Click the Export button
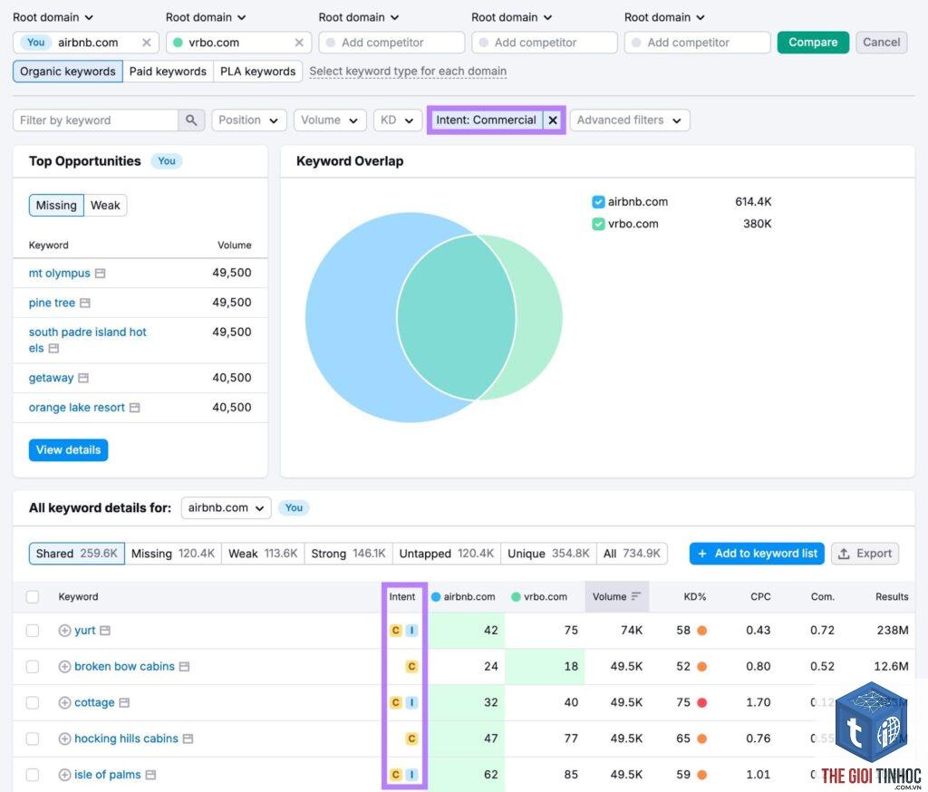Screen dimensions: 928x792 coord(865,554)
